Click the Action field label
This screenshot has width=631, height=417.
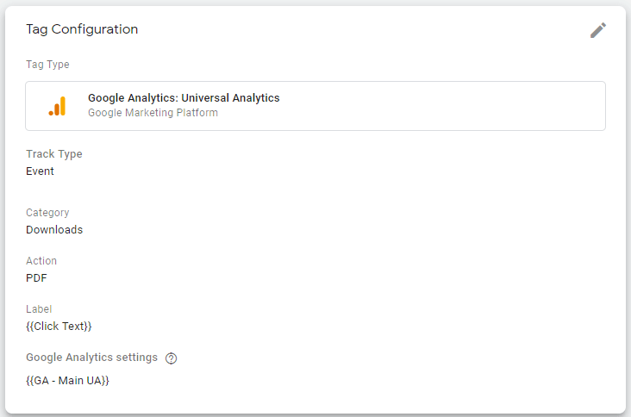click(41, 260)
